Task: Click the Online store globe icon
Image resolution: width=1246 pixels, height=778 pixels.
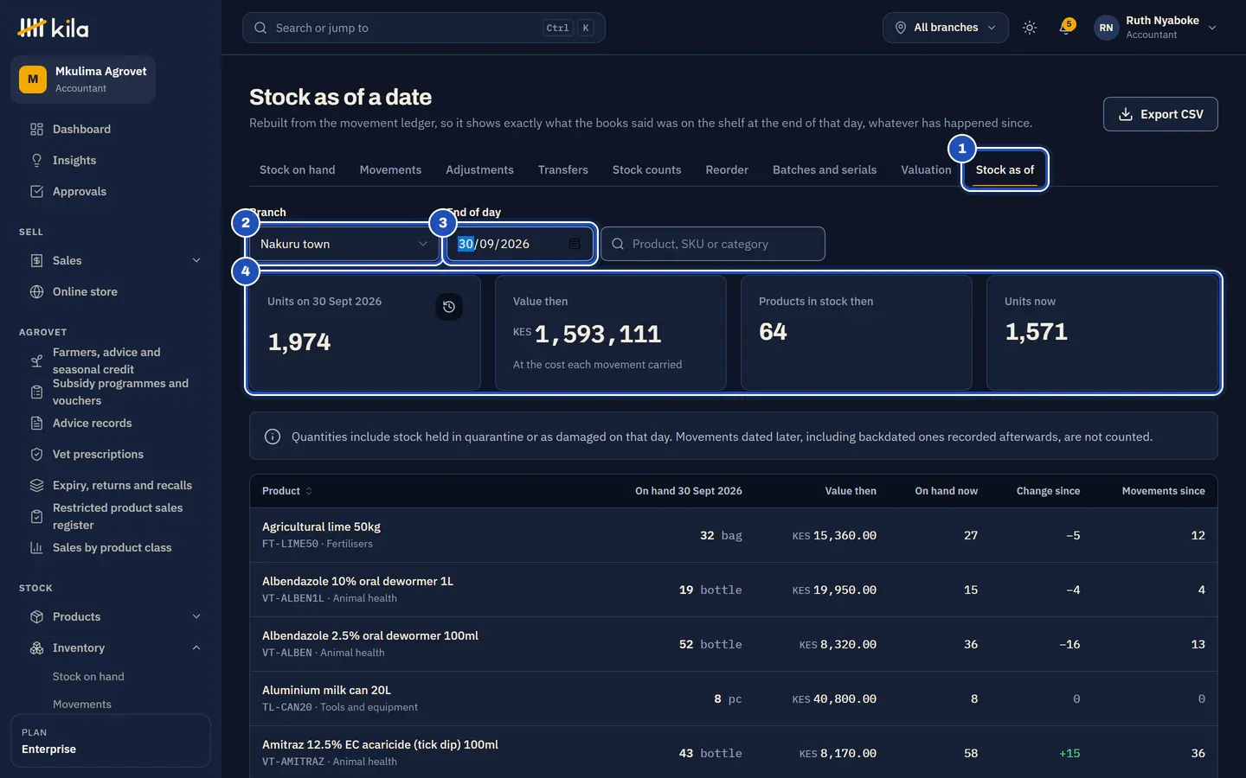Action: pyautogui.click(x=36, y=291)
